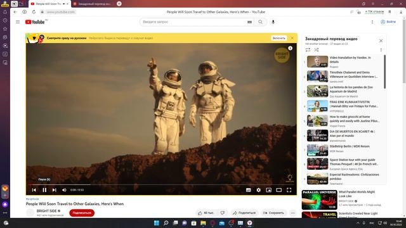The image size is (406, 228).
Task: Dismiss the yellow translation banner
Action: point(292,38)
